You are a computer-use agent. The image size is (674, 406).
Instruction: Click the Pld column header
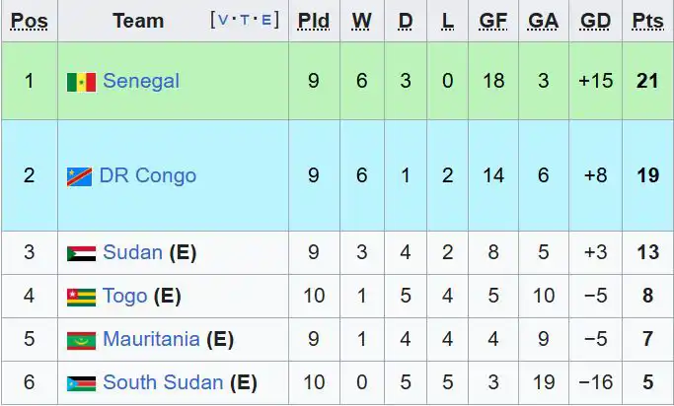[313, 21]
